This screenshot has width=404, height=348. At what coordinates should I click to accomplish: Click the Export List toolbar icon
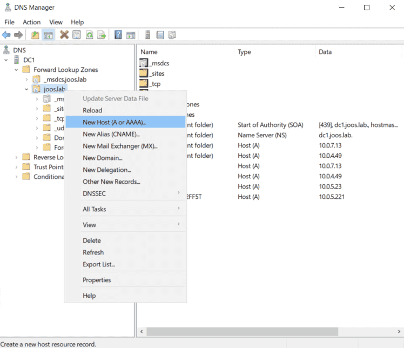click(102, 35)
